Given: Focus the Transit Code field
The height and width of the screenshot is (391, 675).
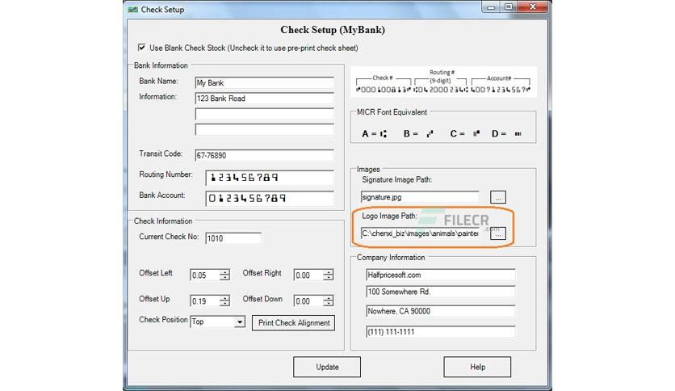Looking at the screenshot, I should (x=264, y=155).
